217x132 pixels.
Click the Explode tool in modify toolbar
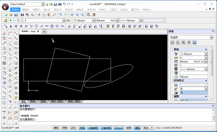(x=4, y=118)
